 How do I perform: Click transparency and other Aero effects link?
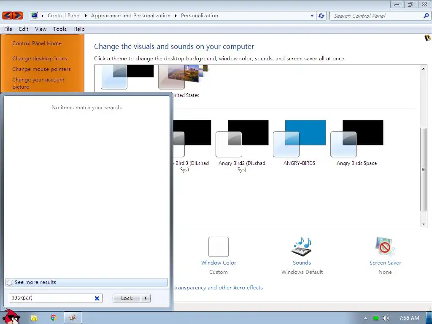[x=219, y=288]
